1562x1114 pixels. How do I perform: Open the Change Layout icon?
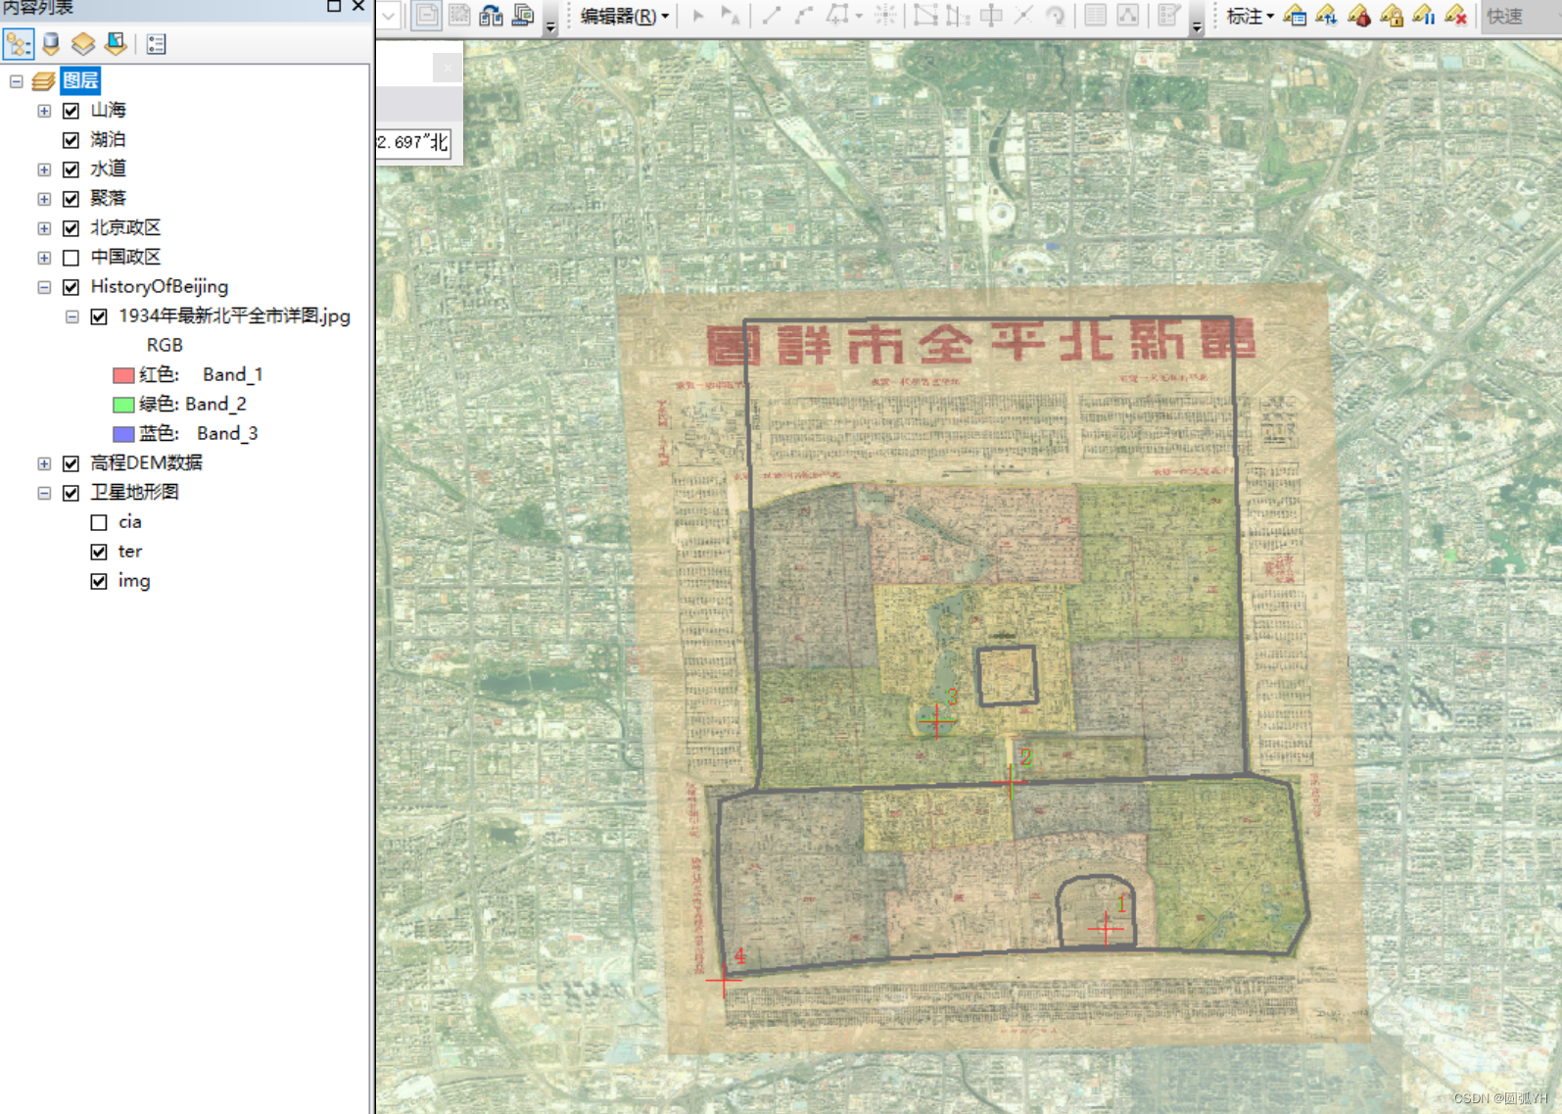pos(492,16)
